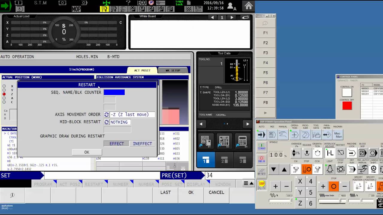383x215 pixels.
Task: Toggle BLOCK SKIP on Operation Panel
Action: (x=363, y=153)
